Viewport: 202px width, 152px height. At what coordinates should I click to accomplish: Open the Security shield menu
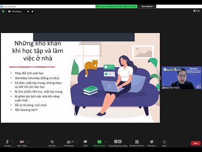tap(52, 143)
